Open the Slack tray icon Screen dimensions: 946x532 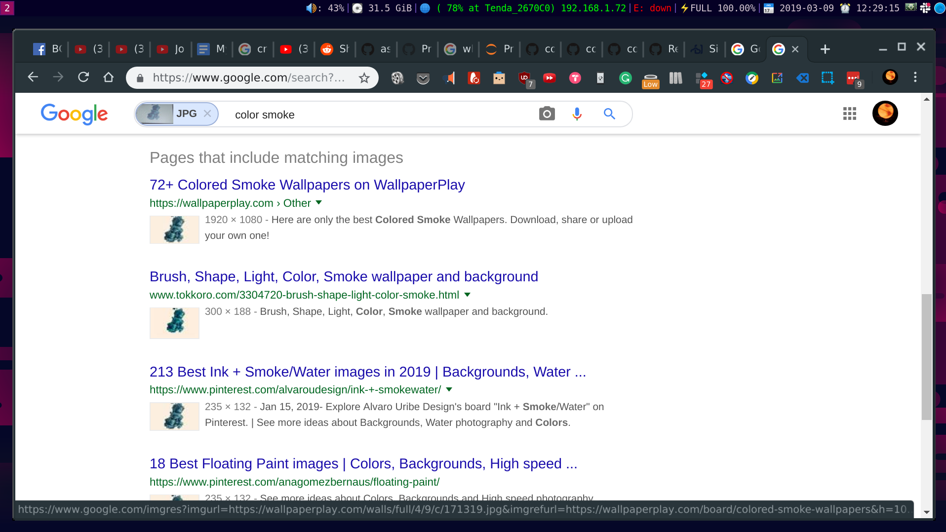pyautogui.click(x=925, y=8)
